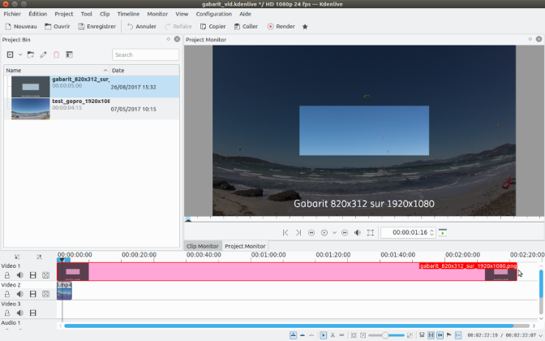The image size is (545, 341).
Task: Open the Project menu
Action: point(63,14)
